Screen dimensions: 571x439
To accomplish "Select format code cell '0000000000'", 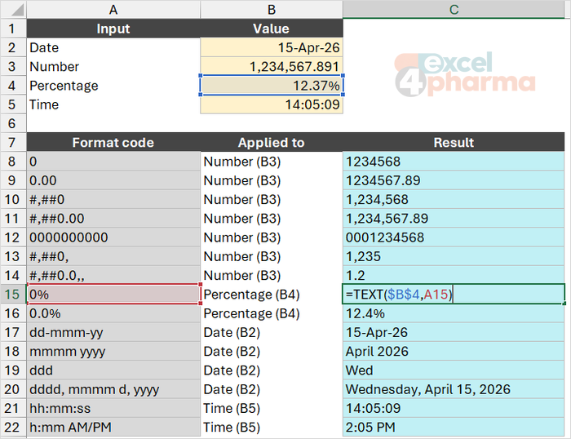I will point(113,237).
